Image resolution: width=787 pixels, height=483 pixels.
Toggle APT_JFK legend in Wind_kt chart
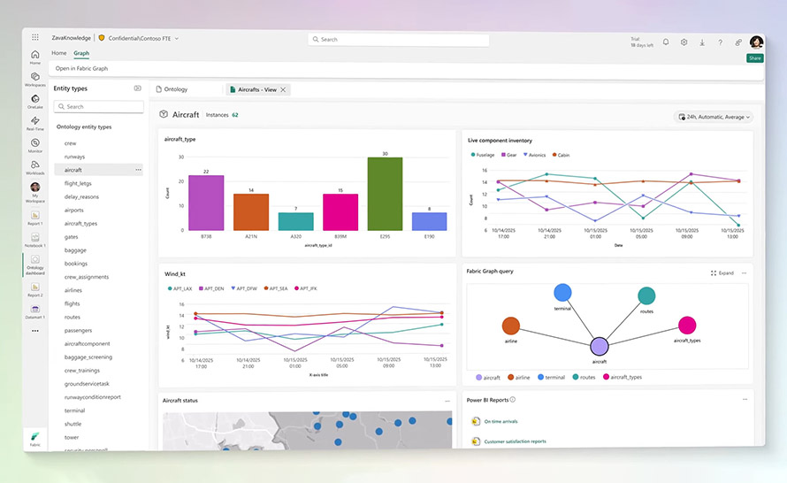coord(306,288)
